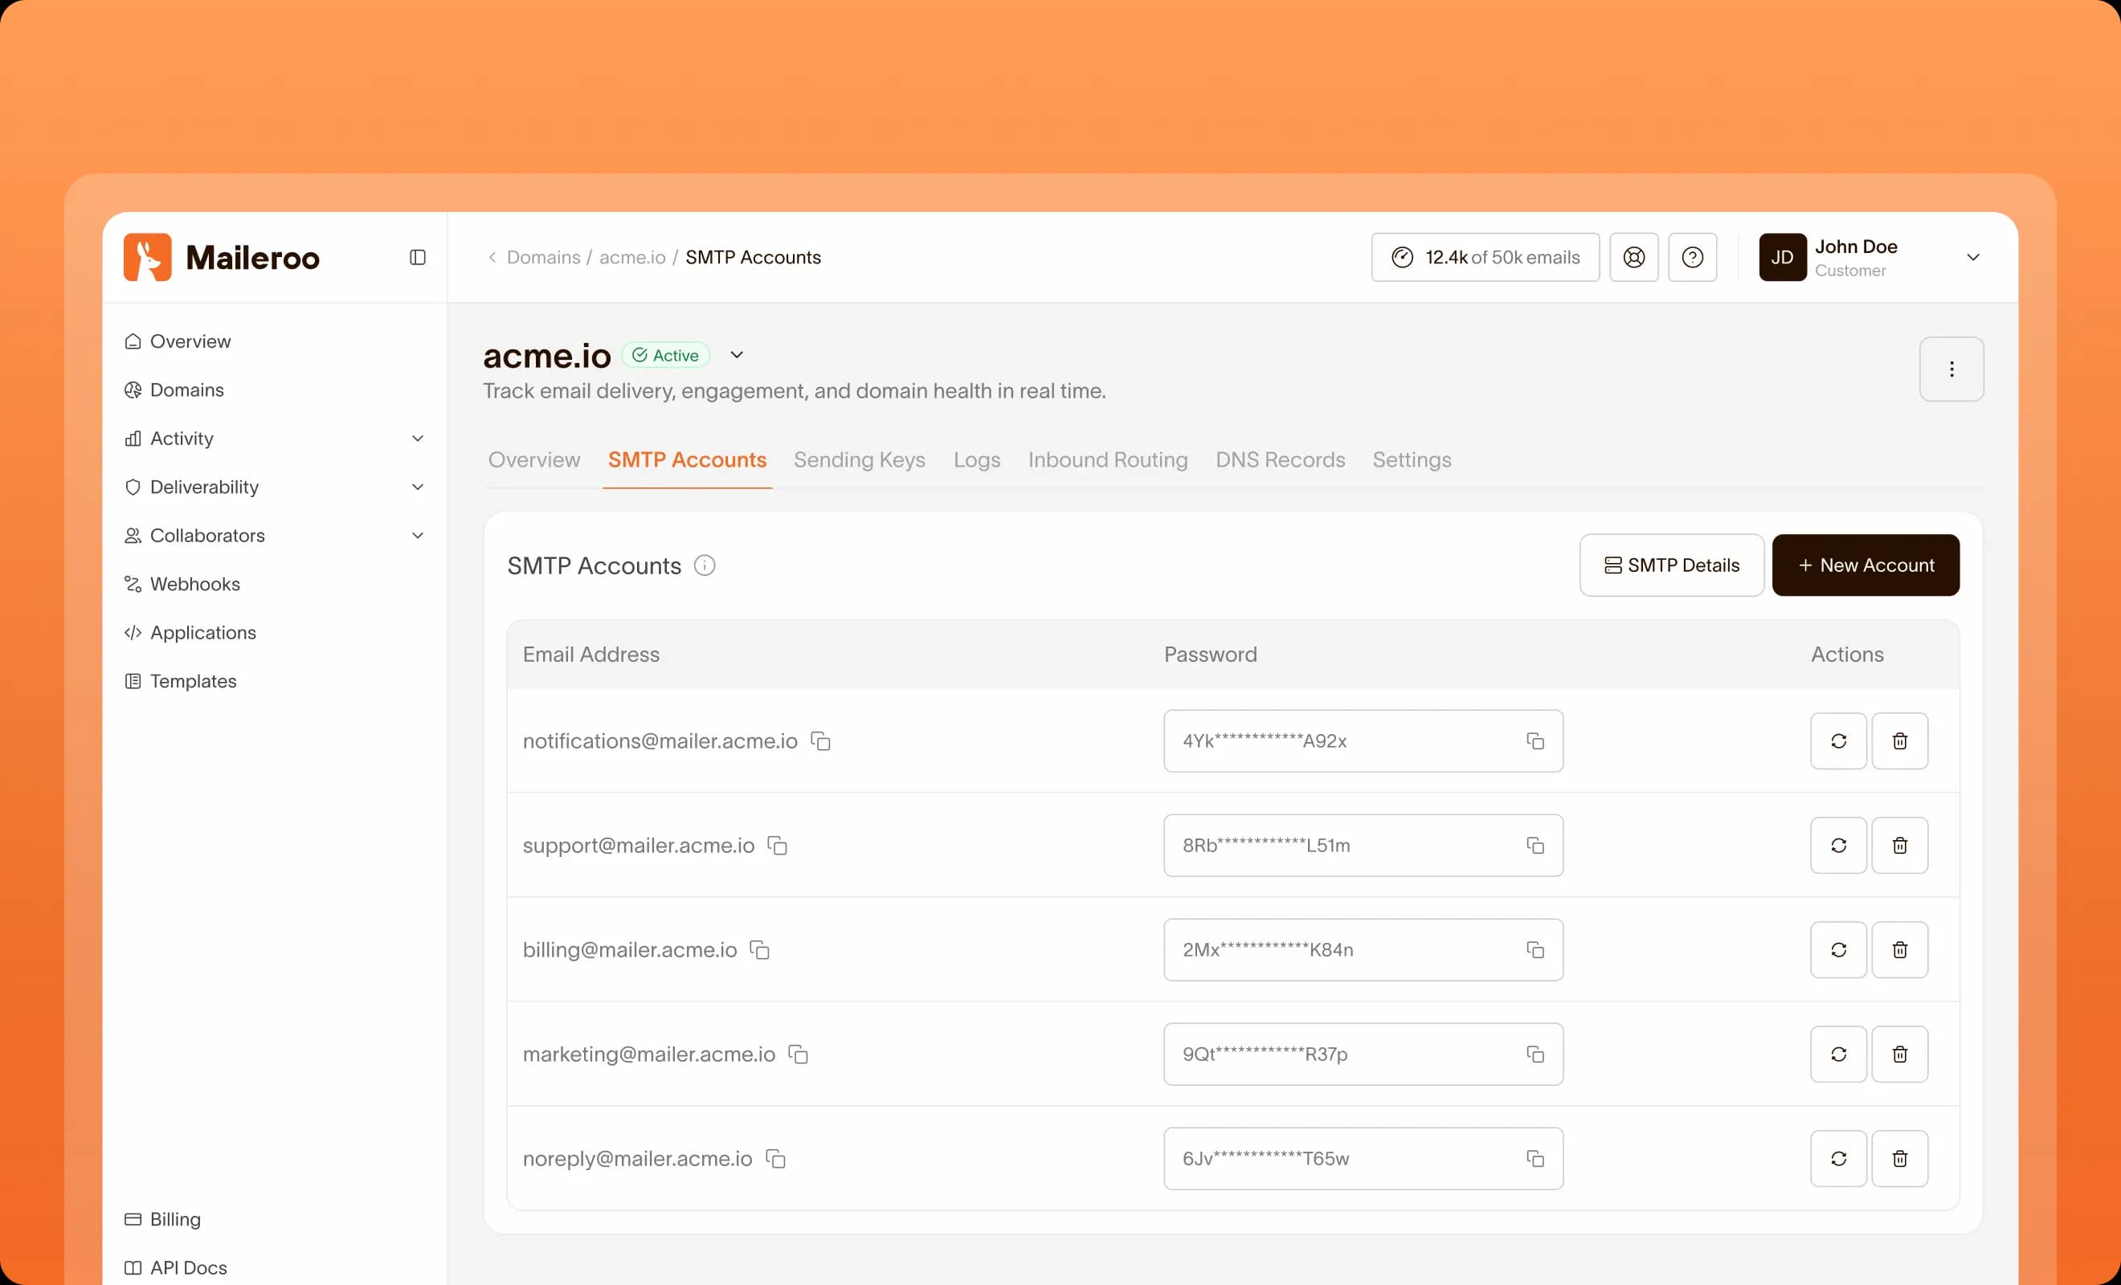Regenerate password for marketing@mailer.acme.io
This screenshot has height=1285, width=2121.
coord(1838,1055)
